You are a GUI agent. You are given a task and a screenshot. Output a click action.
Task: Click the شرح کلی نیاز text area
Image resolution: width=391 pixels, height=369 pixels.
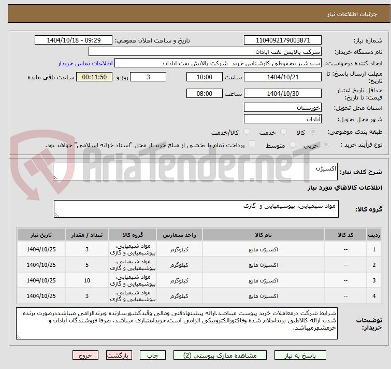point(195,172)
